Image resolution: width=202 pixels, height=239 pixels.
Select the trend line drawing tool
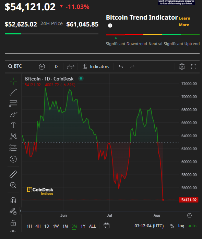point(13,92)
